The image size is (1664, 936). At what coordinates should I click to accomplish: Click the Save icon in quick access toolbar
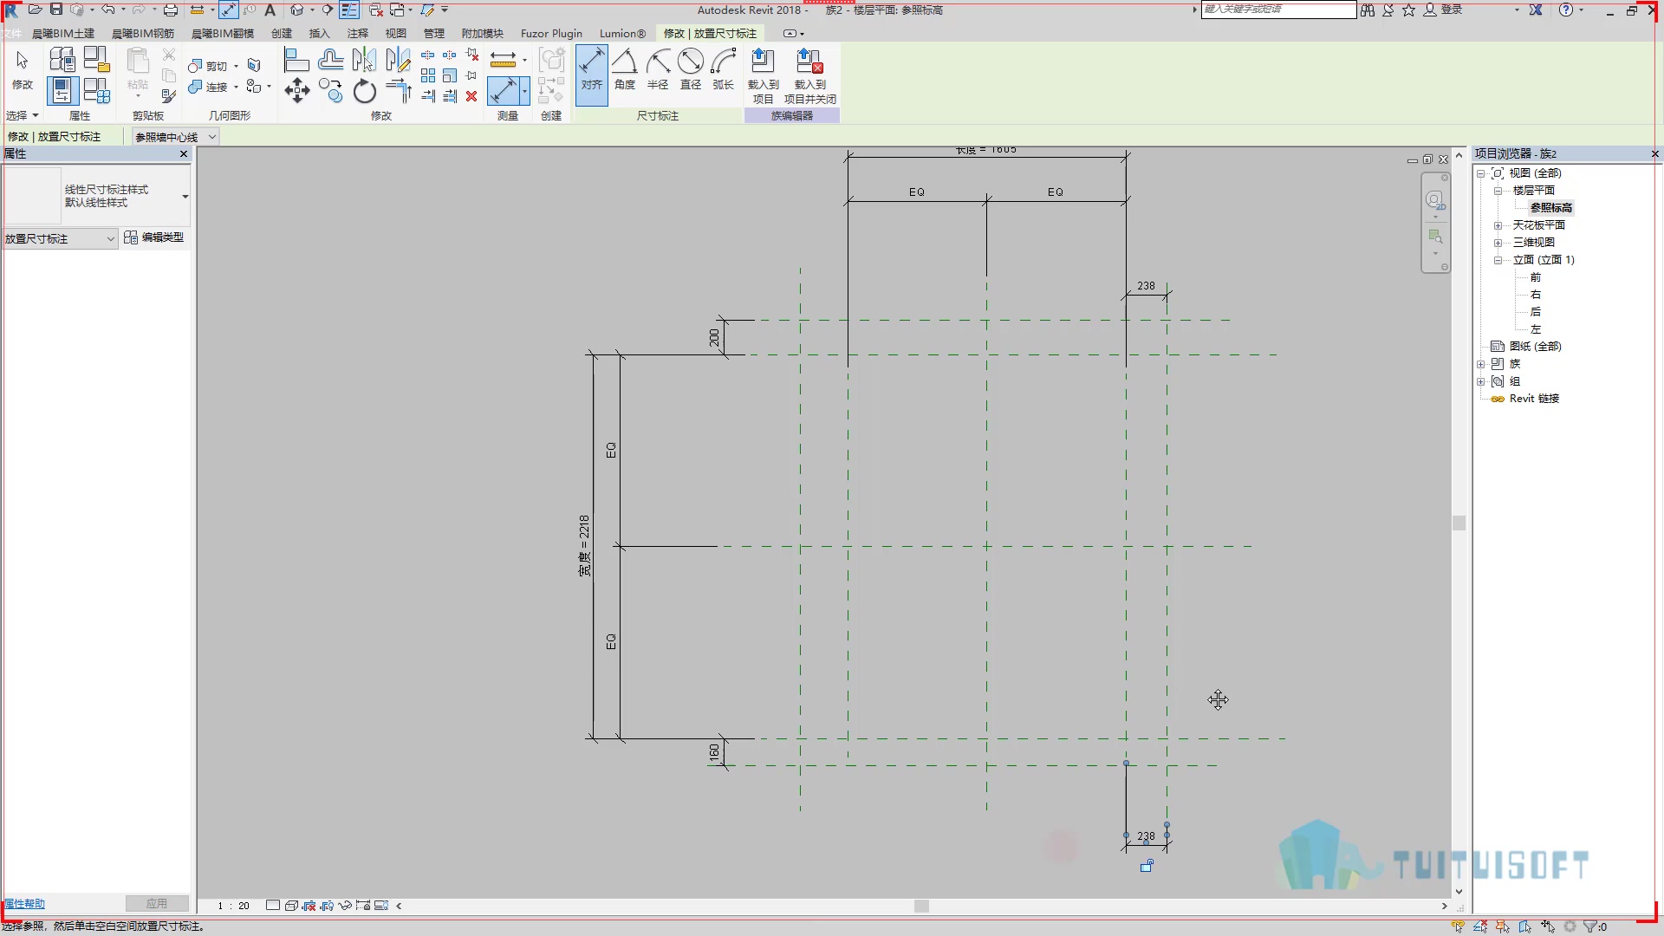point(55,10)
